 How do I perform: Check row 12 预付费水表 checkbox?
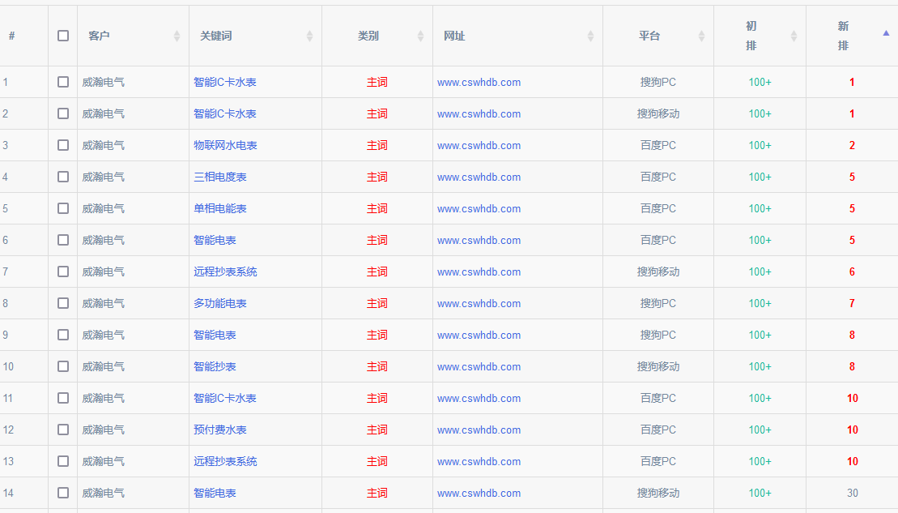(x=63, y=430)
